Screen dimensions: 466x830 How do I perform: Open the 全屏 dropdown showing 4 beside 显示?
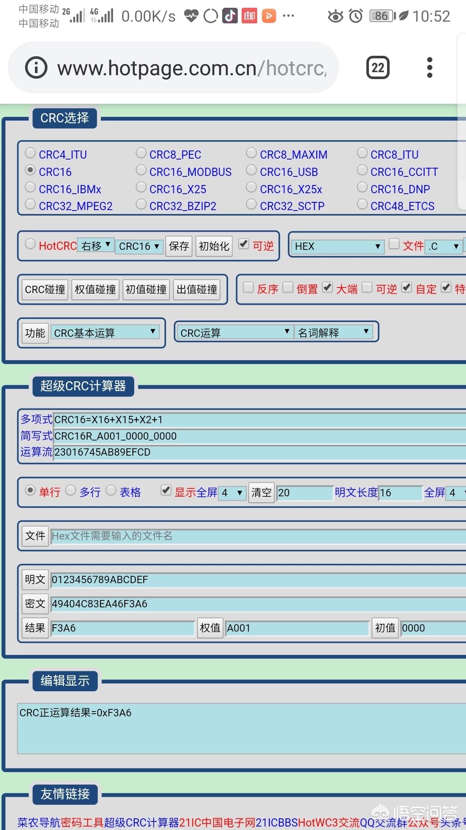232,492
